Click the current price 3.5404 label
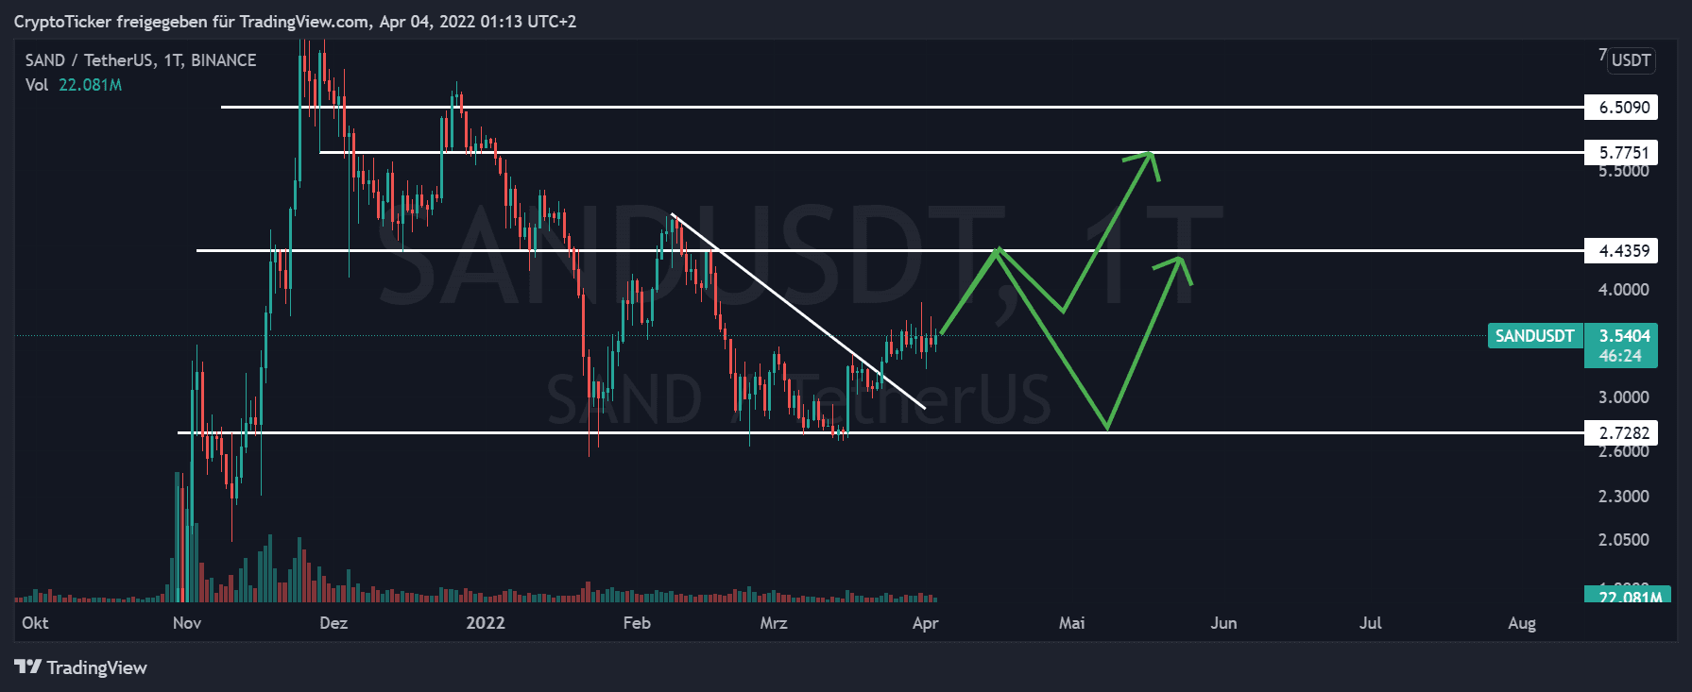Screen dimensions: 1692x692 pos(1623,336)
